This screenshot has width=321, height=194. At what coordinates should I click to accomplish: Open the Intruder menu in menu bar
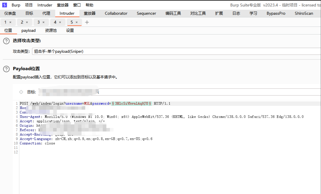(45, 5)
